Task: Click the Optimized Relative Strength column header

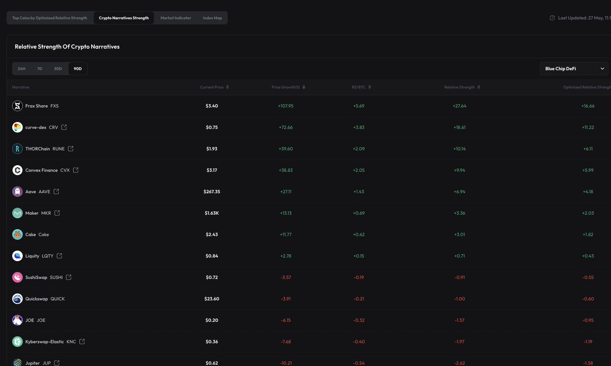Action: click(x=587, y=87)
